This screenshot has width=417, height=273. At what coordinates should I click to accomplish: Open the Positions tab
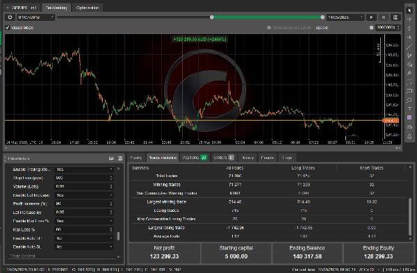click(195, 158)
